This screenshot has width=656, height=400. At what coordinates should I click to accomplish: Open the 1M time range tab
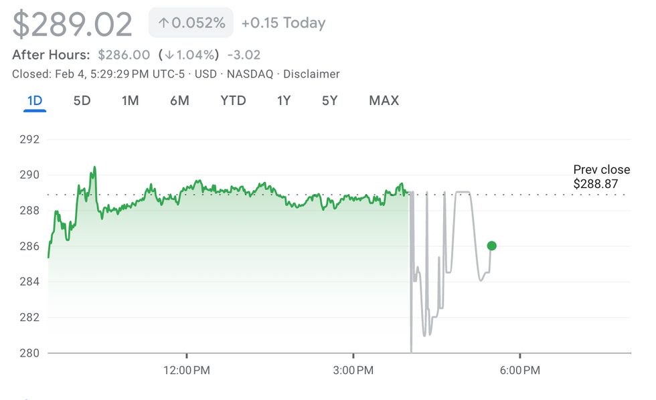point(130,101)
